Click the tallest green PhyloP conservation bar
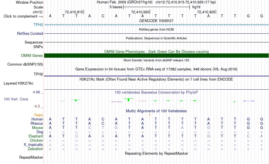Screen dimensions: 269x164 pyautogui.click(x=129, y=100)
